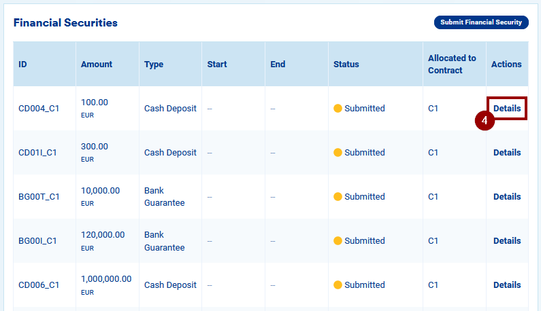Click the yellow status dot for BG00I_C1

point(338,241)
